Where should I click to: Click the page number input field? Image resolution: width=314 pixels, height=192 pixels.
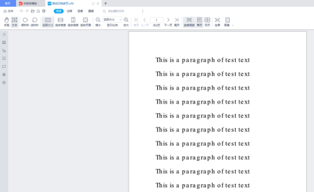tap(156, 20)
